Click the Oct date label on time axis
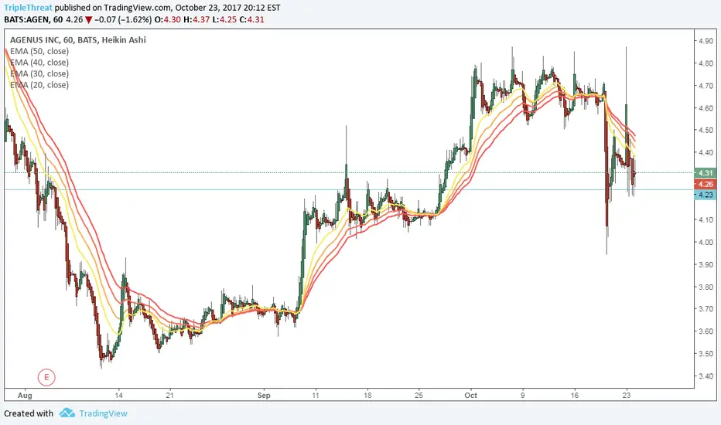The height and width of the screenshot is (425, 721). (x=471, y=395)
